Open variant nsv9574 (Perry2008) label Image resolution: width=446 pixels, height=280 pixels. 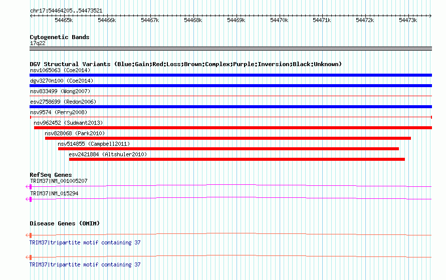59,112
